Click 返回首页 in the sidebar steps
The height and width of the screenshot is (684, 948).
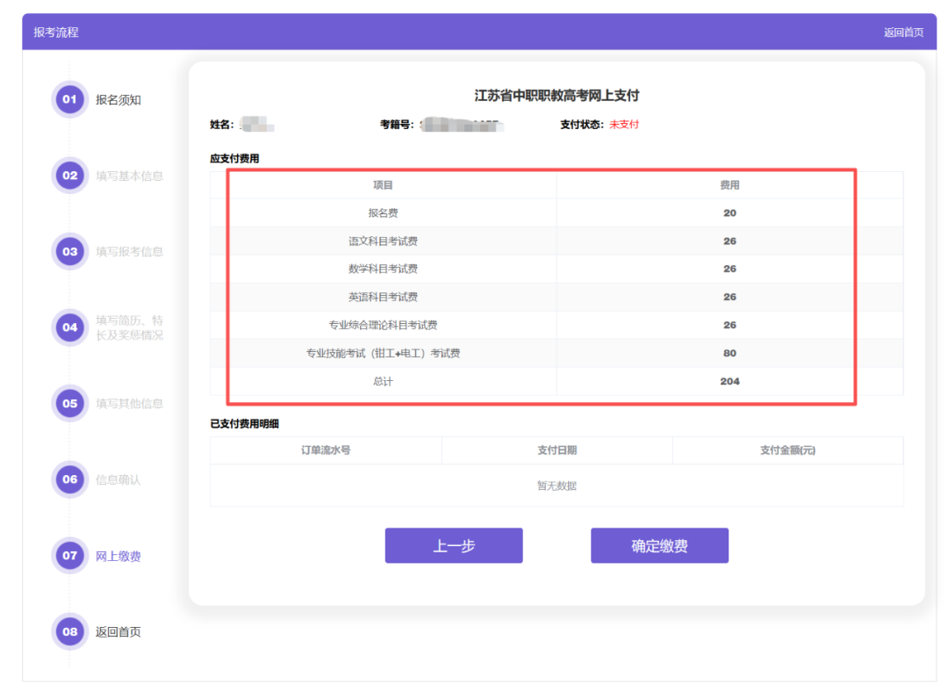(x=118, y=632)
